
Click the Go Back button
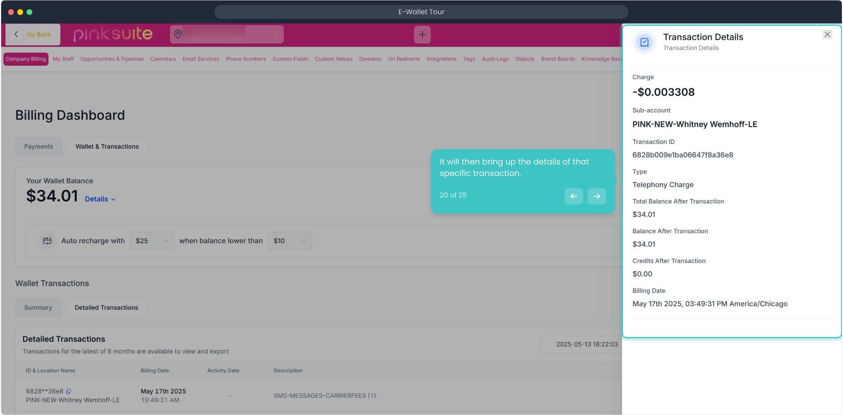pyautogui.click(x=33, y=35)
